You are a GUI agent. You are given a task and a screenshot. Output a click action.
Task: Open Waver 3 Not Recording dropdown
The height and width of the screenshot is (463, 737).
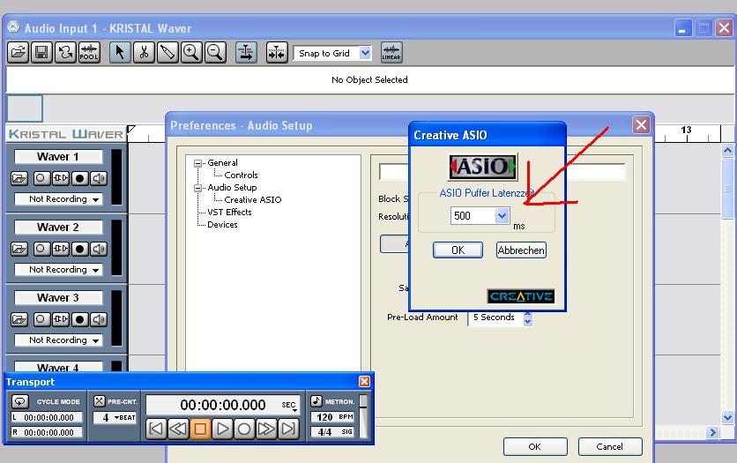click(58, 340)
